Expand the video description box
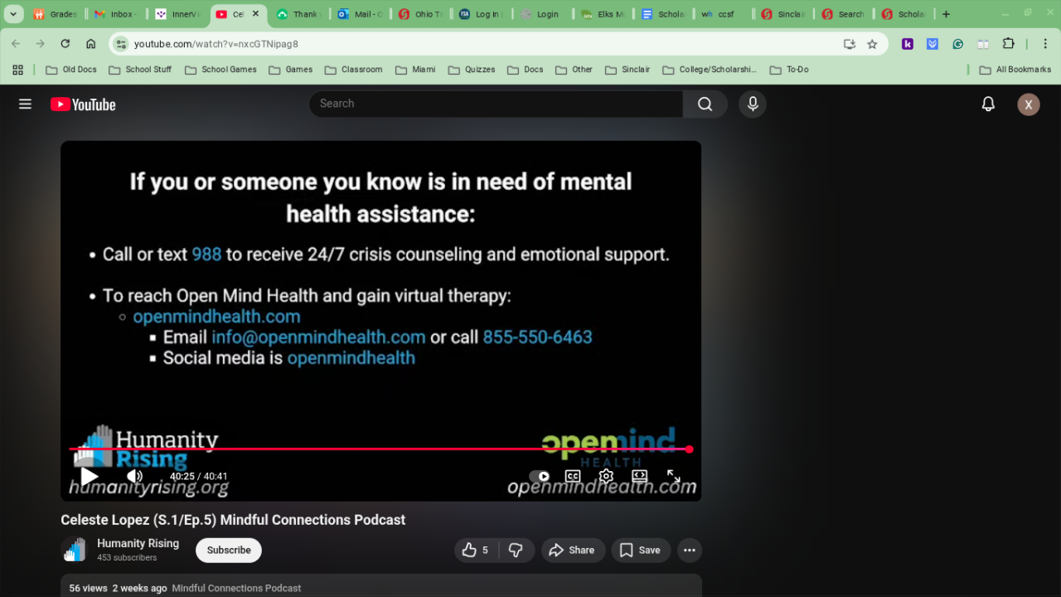This screenshot has width=1061, height=597. (x=381, y=585)
